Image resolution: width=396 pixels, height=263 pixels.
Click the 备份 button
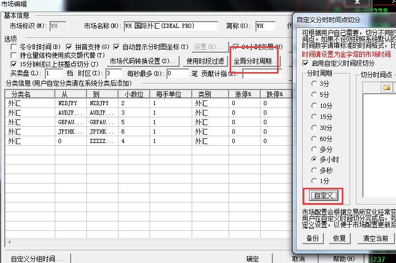click(313, 238)
